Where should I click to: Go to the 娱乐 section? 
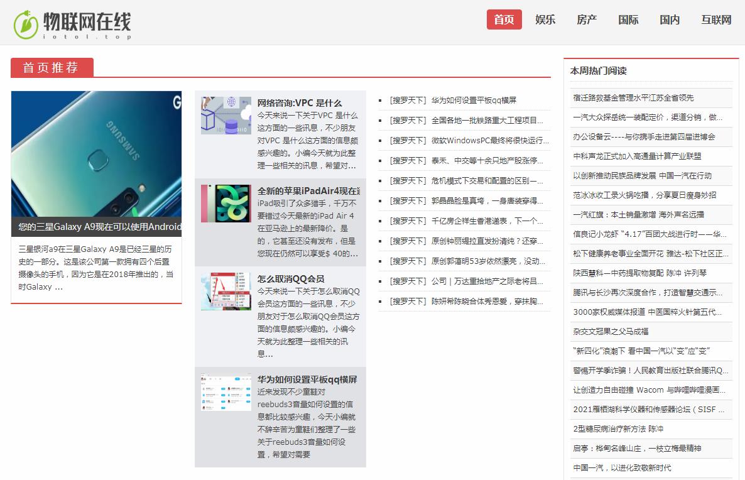point(545,19)
